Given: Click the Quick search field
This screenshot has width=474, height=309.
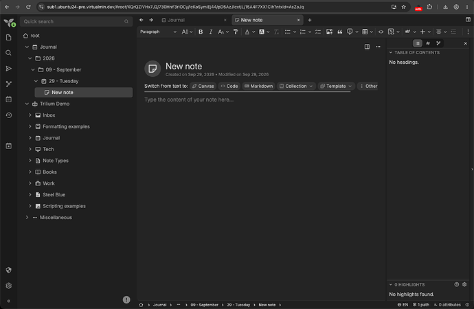Looking at the screenshot, I should [76, 21].
